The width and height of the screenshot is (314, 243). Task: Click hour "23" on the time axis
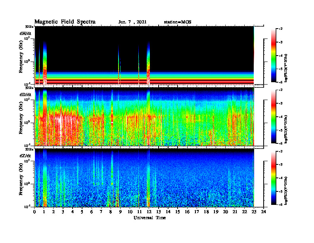tap(254, 212)
